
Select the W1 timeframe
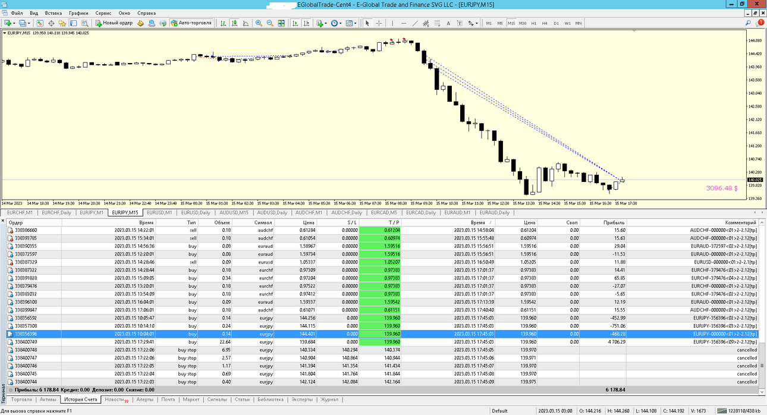pyautogui.click(x=568, y=23)
